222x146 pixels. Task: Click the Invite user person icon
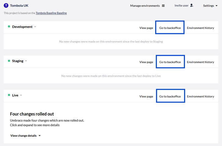click(x=192, y=5)
